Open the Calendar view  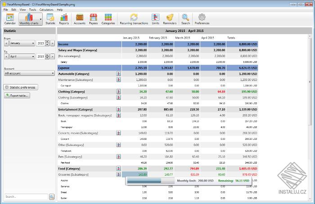(10, 19)
